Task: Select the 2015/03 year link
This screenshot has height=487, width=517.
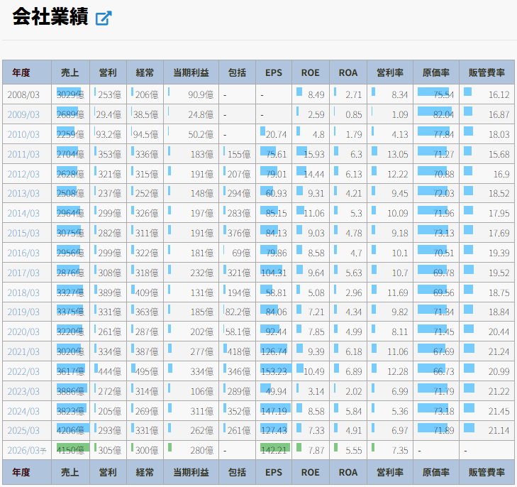Action: (x=23, y=233)
